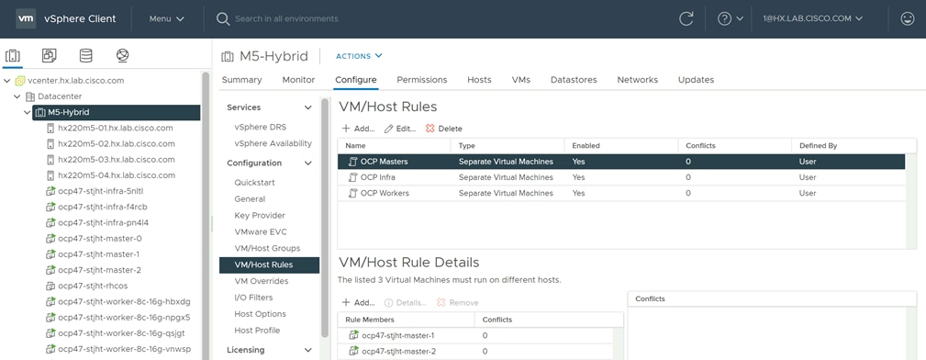Open Host Profile configuration
The height and width of the screenshot is (360, 926).
tap(257, 331)
